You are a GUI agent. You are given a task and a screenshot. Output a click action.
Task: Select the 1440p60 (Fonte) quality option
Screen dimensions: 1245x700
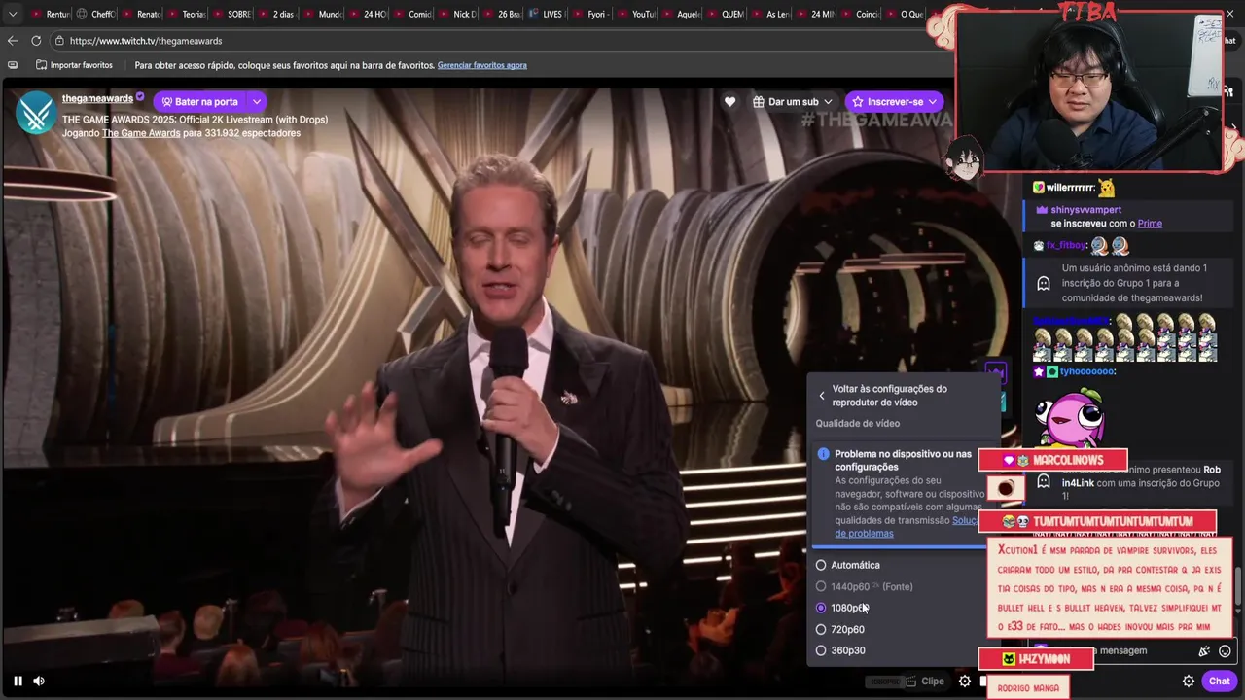coord(865,586)
